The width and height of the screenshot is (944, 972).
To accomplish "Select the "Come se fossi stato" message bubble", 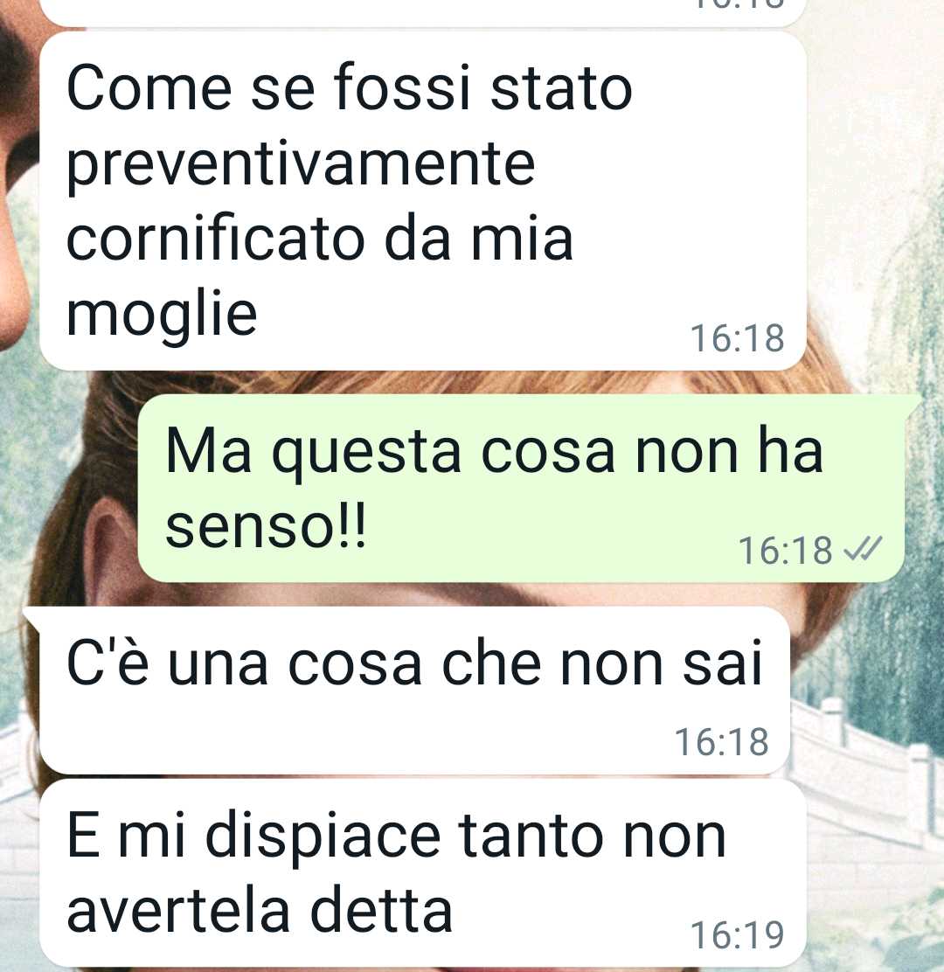I will [423, 201].
